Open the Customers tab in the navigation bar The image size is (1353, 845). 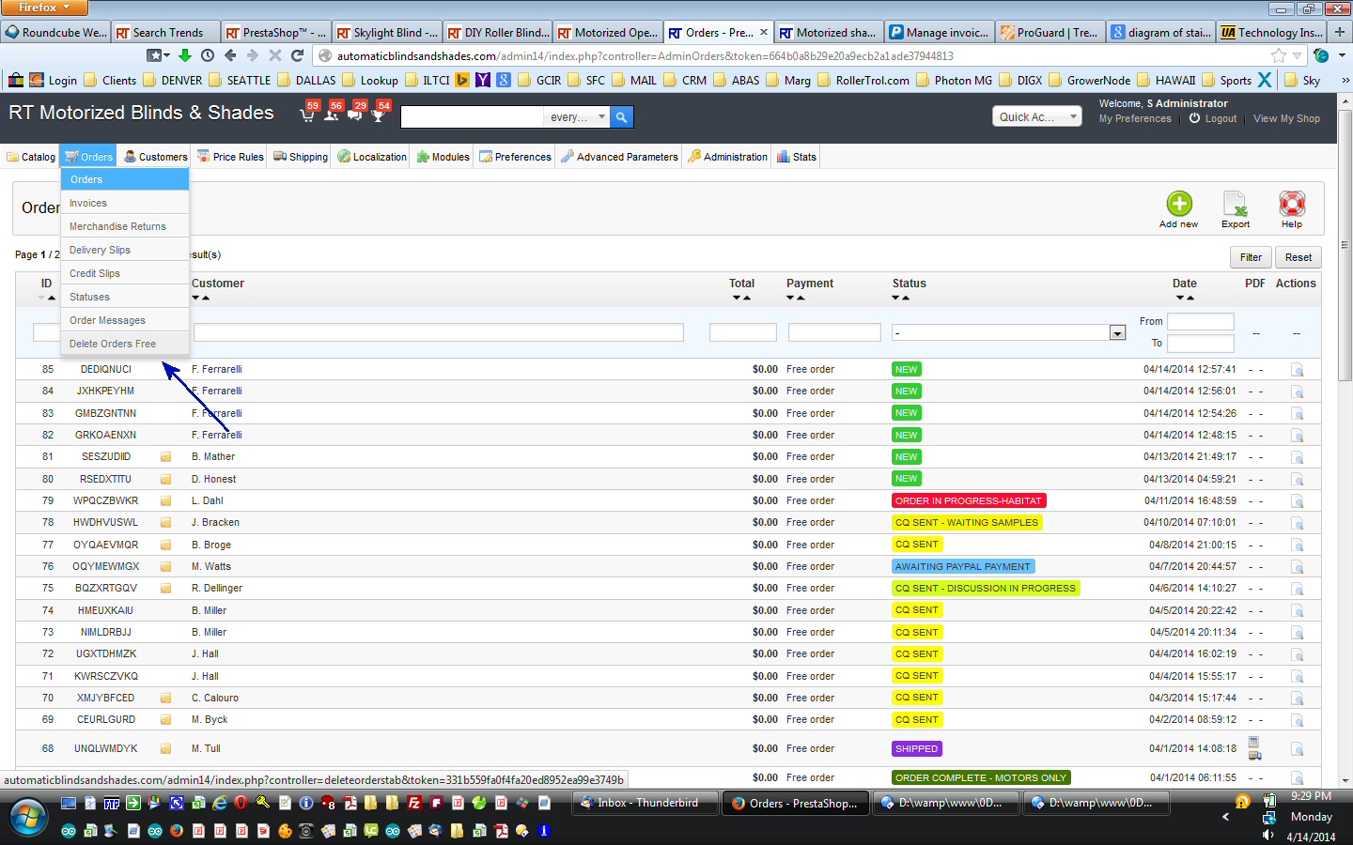pyautogui.click(x=156, y=157)
